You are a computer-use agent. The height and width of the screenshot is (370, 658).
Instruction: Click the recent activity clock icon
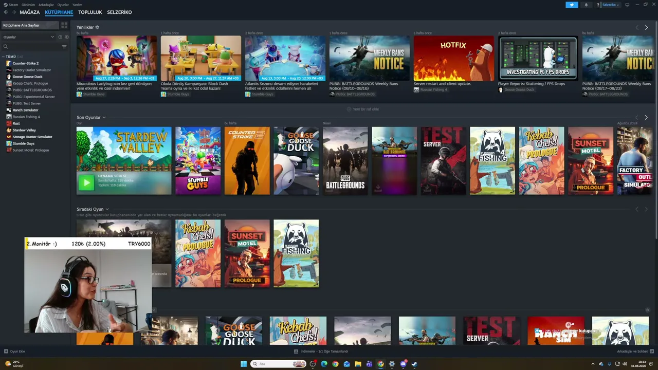60,37
